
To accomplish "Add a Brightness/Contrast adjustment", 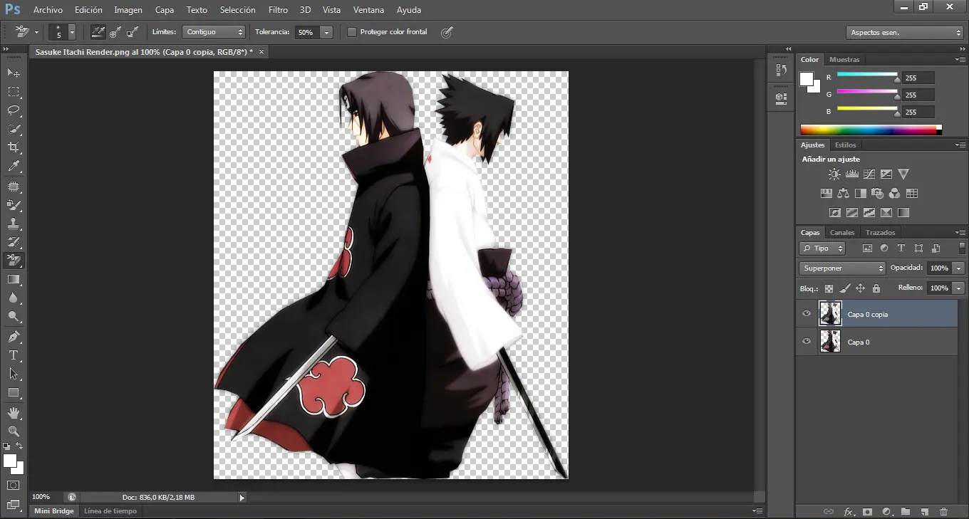I will click(834, 174).
